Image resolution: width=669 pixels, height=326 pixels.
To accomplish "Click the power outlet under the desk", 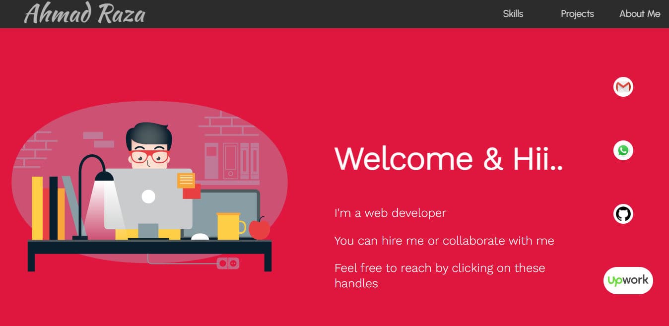I will click(x=228, y=263).
